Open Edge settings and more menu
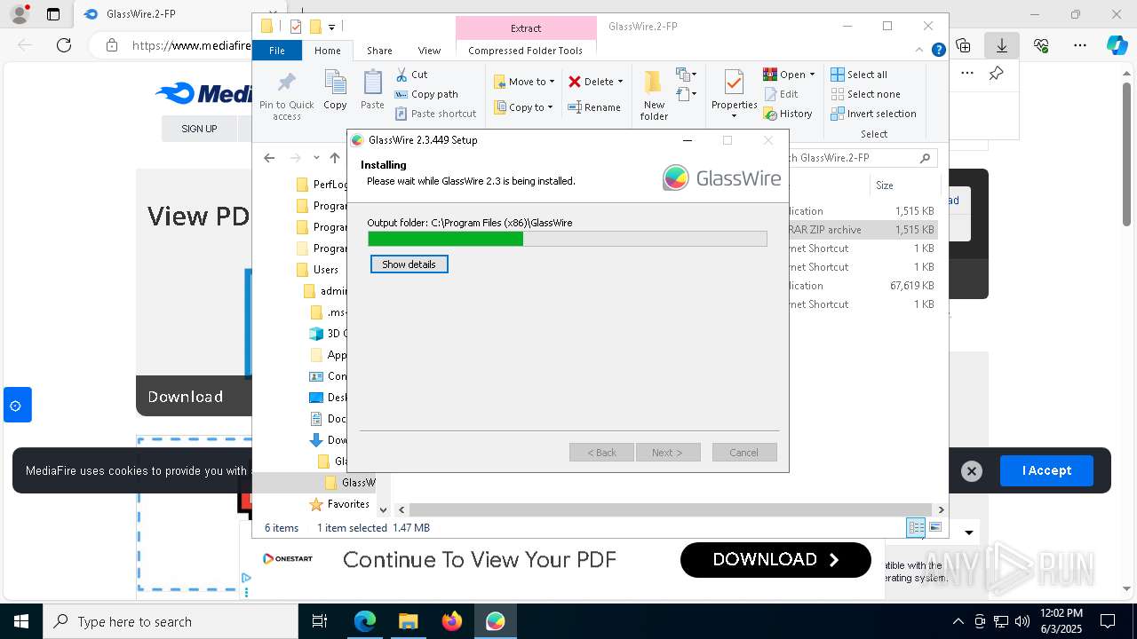 pyautogui.click(x=1080, y=45)
